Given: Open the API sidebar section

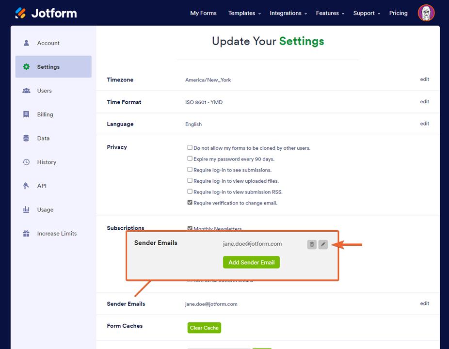Looking at the screenshot, I should pyautogui.click(x=53, y=186).
